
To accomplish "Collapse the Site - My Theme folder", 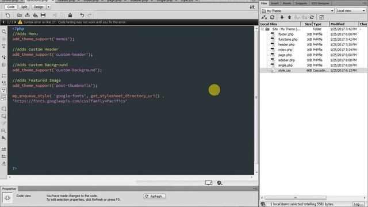I will 262,29.
